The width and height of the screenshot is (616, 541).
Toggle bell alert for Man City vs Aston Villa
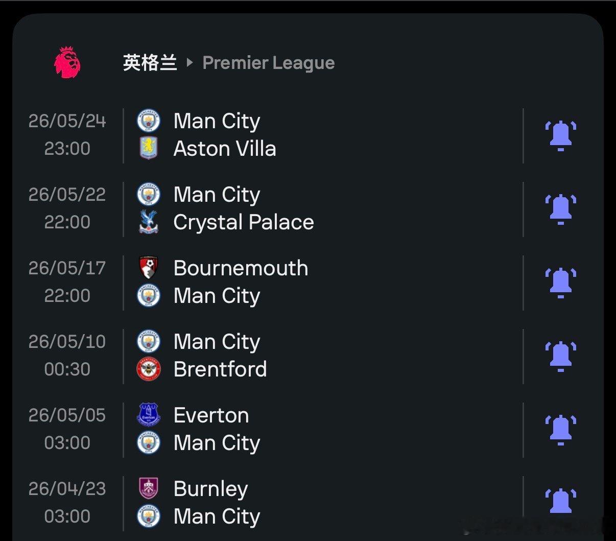560,135
